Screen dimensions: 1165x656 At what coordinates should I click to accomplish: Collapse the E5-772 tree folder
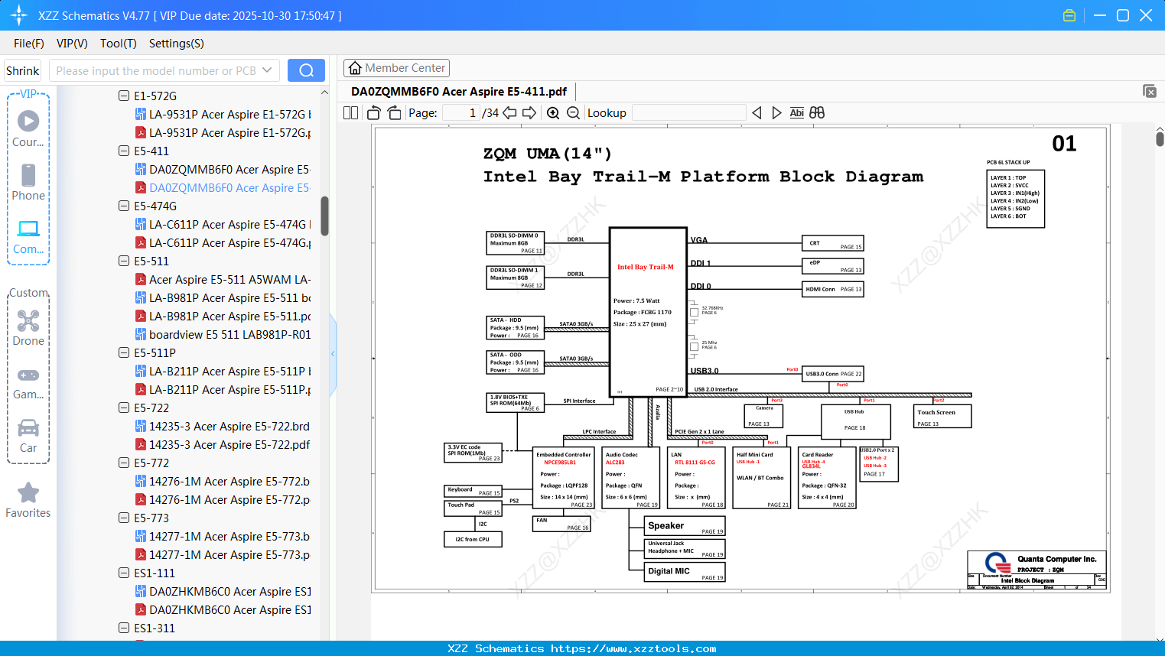pyautogui.click(x=124, y=463)
